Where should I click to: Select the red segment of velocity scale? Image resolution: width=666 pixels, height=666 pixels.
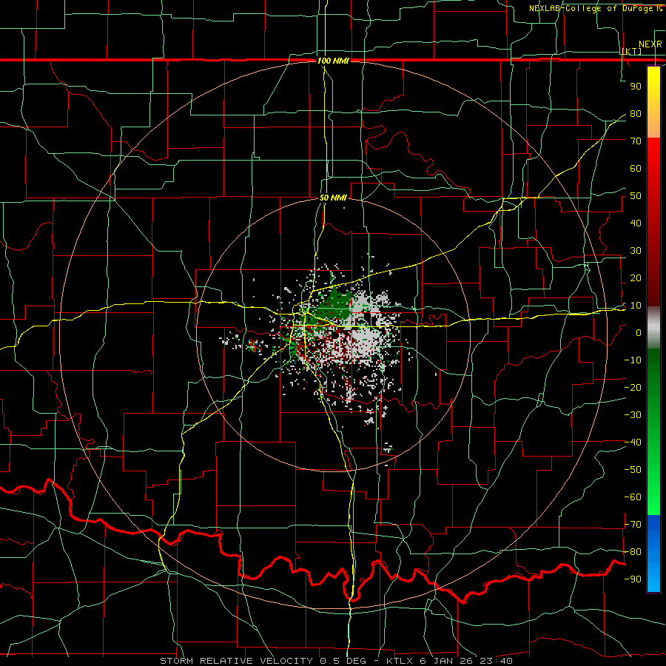tap(653, 222)
